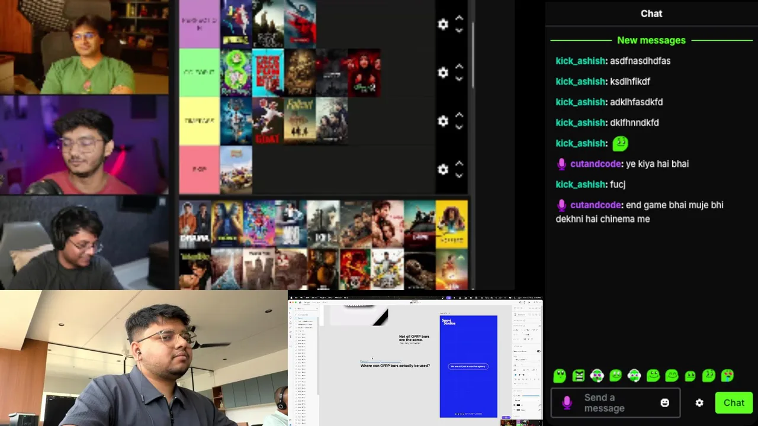Image resolution: width=758 pixels, height=426 pixels.
Task: Open settings gear for green tier row
Action: point(443,72)
